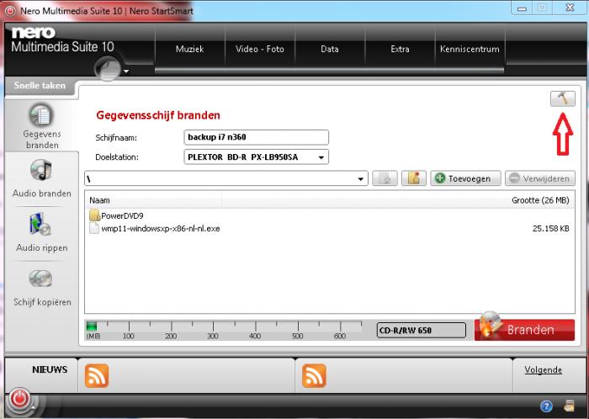589x419 pixels.
Task: Open the Data tab
Action: [x=330, y=49]
